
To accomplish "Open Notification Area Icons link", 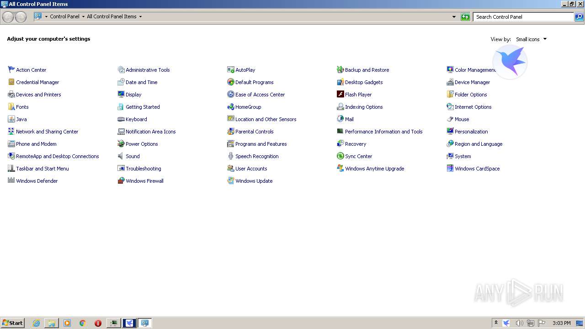I will pos(150,132).
